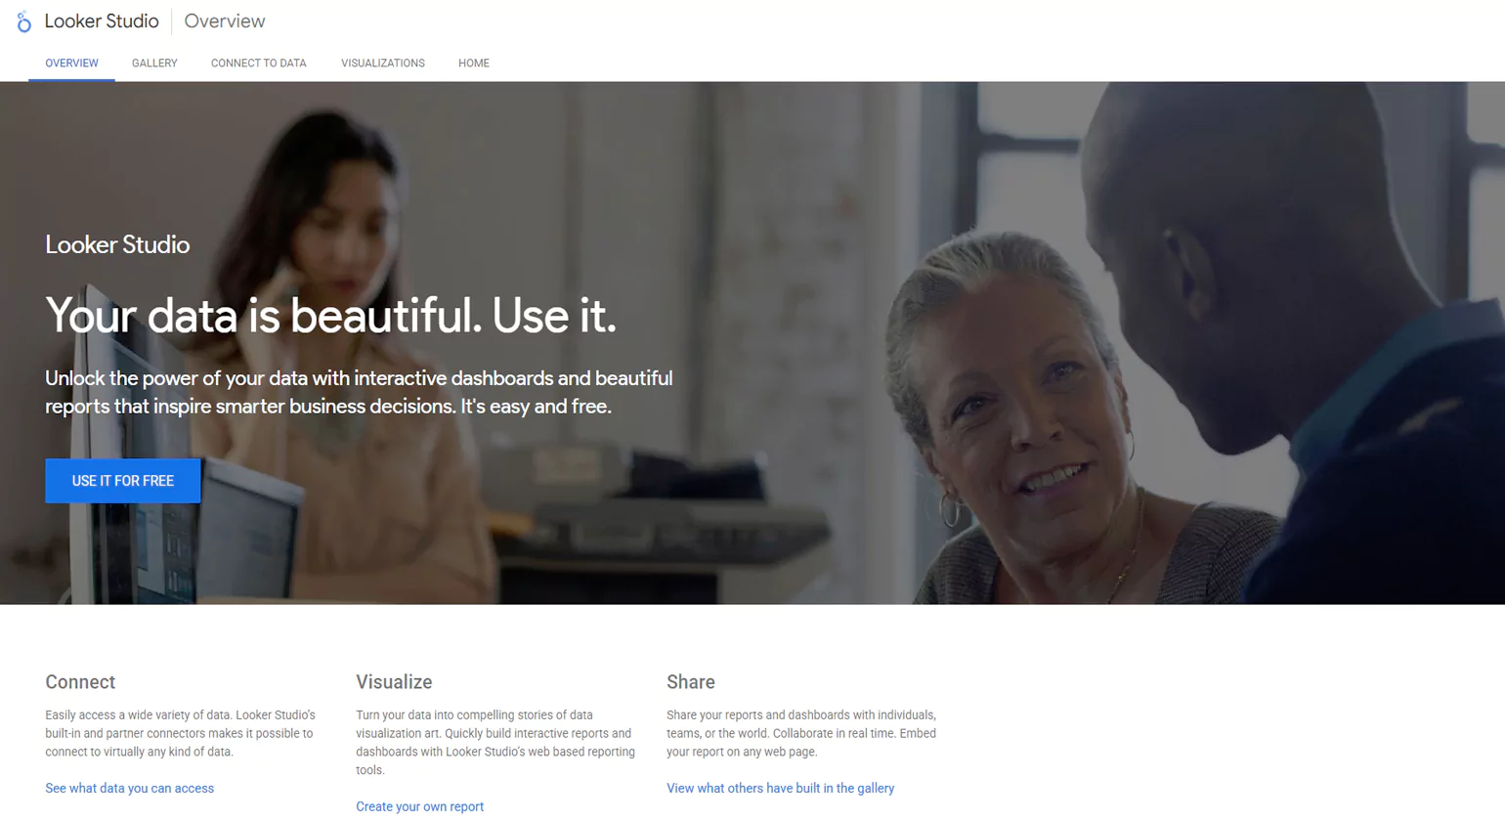Click the Connect description paragraph
Screen dimensions: 1505x821
pyautogui.click(x=181, y=734)
